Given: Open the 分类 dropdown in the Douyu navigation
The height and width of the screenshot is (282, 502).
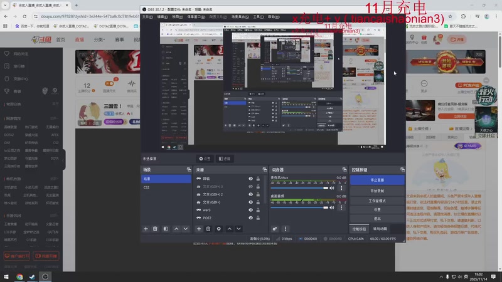Looking at the screenshot, I should click(x=100, y=39).
